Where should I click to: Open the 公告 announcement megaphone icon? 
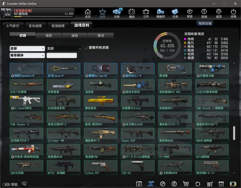click(117, 13)
